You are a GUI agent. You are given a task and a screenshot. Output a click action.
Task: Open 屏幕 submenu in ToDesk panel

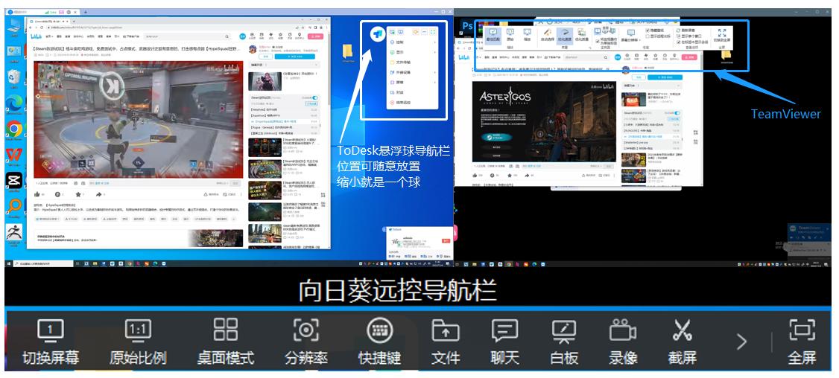pos(412,83)
